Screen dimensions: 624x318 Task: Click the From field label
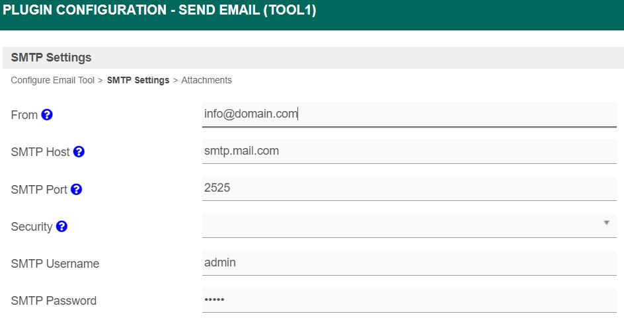[x=24, y=115]
